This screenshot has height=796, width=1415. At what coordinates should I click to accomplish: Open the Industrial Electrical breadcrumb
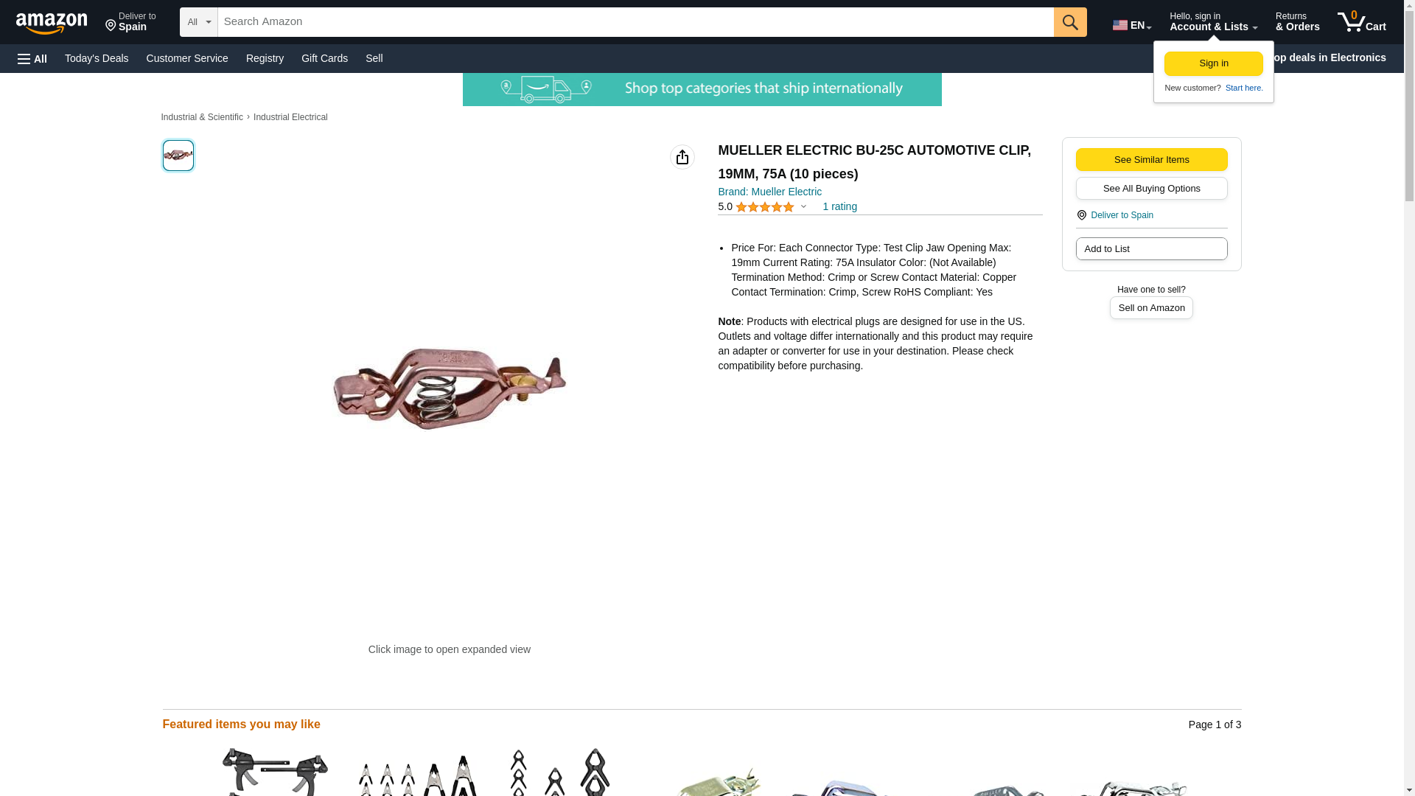[290, 117]
